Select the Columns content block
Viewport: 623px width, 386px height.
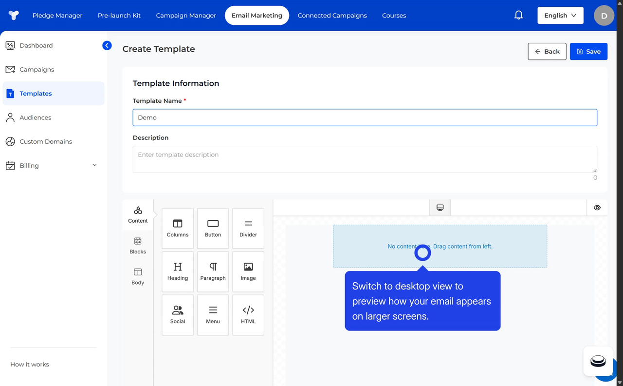click(x=178, y=228)
